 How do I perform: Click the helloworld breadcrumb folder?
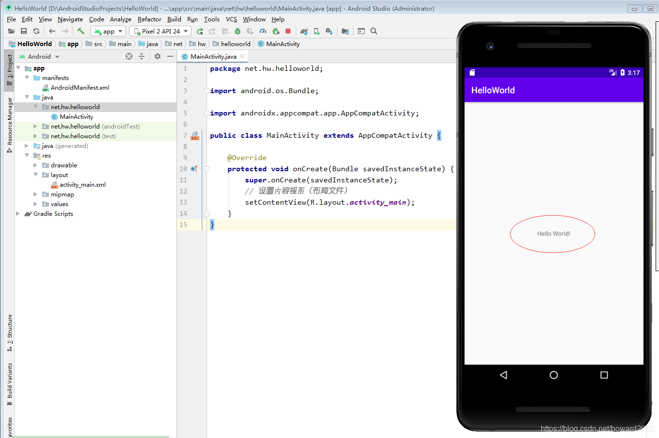[x=232, y=44]
